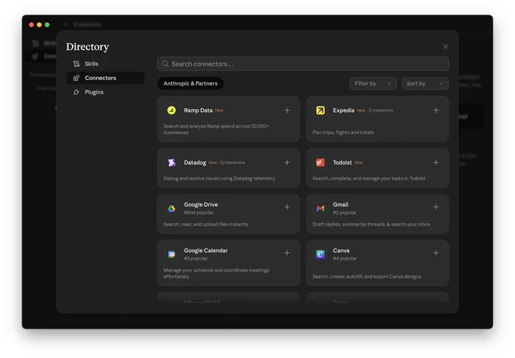Click the Interactive badge on Expedia
Image resolution: width=515 pixels, height=358 pixels.
[380, 111]
